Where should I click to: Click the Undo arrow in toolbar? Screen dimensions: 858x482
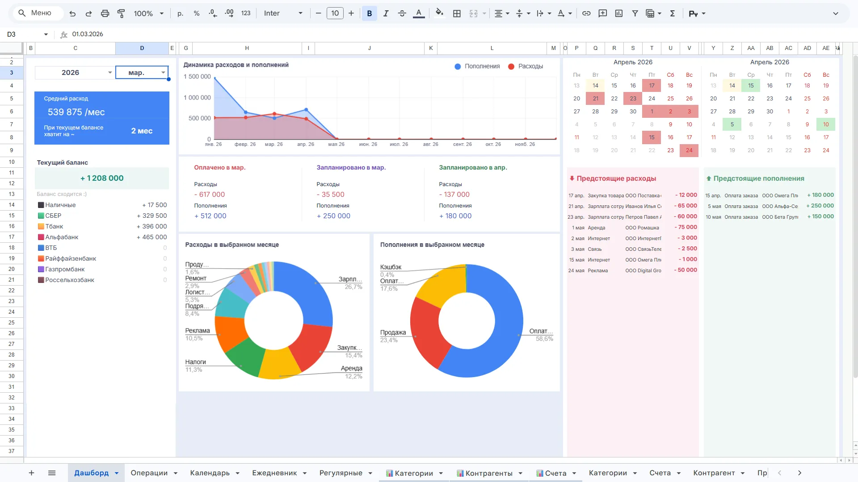point(72,13)
